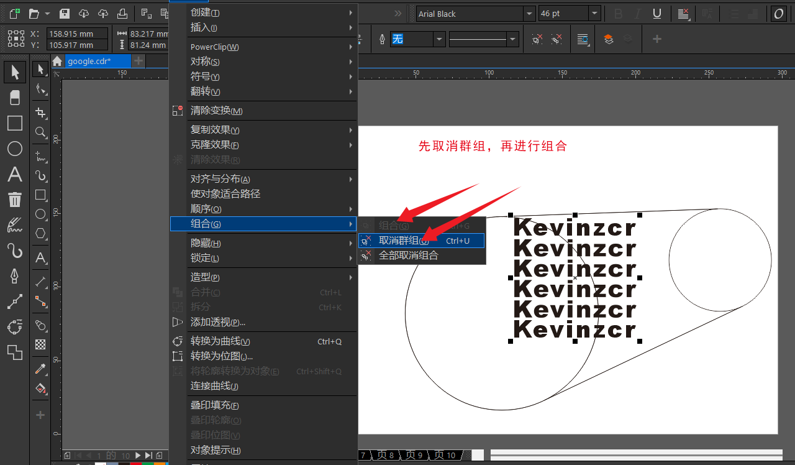
Task: Select the large Ellipse tool
Action: 15,149
